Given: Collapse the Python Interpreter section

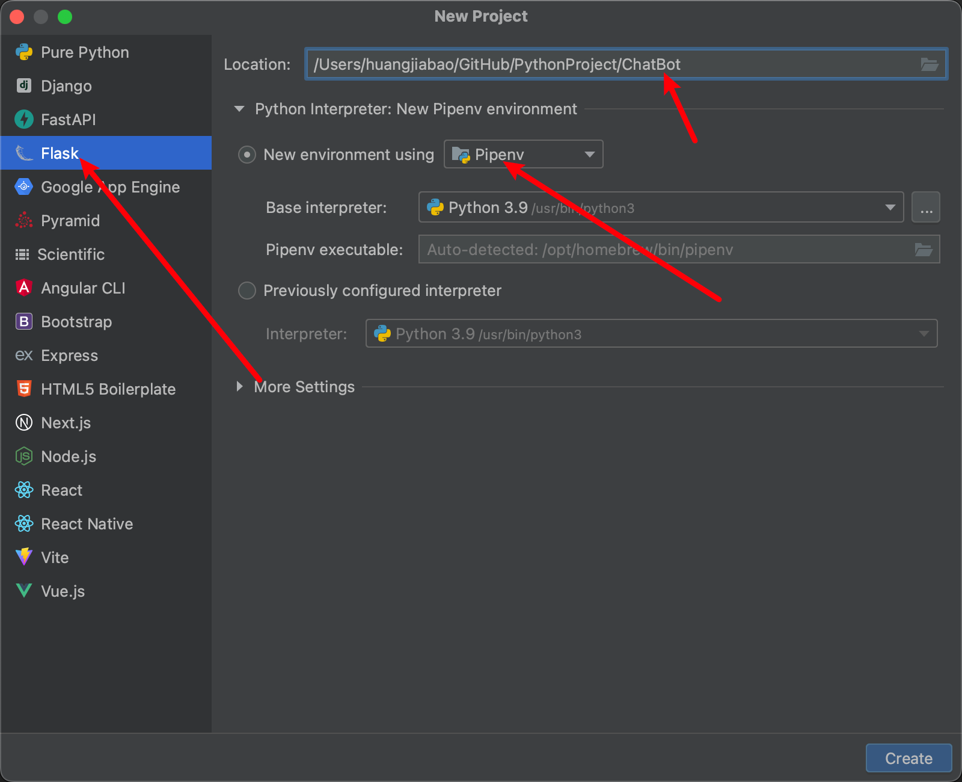Looking at the screenshot, I should pos(239,109).
